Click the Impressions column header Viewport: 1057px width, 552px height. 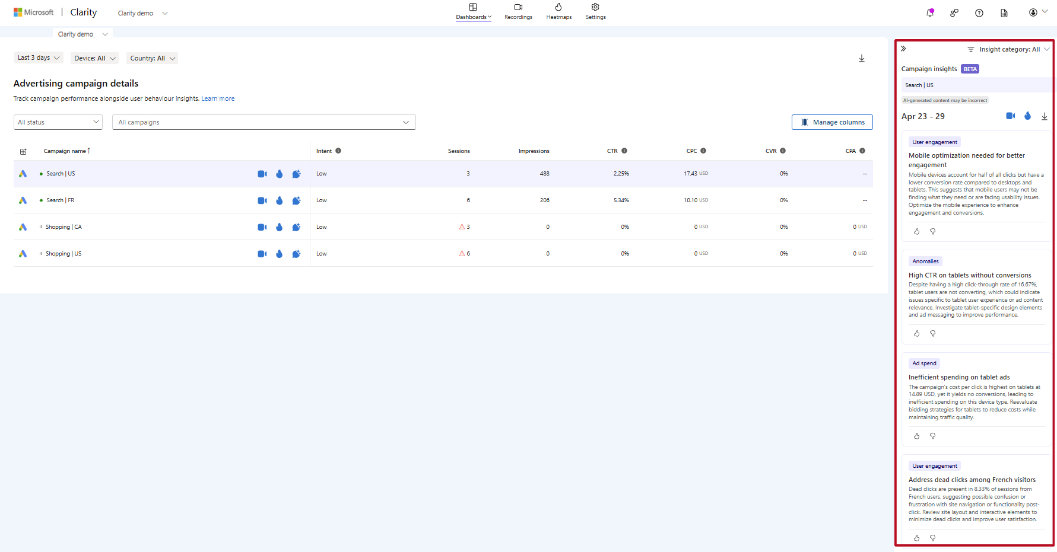(x=534, y=151)
